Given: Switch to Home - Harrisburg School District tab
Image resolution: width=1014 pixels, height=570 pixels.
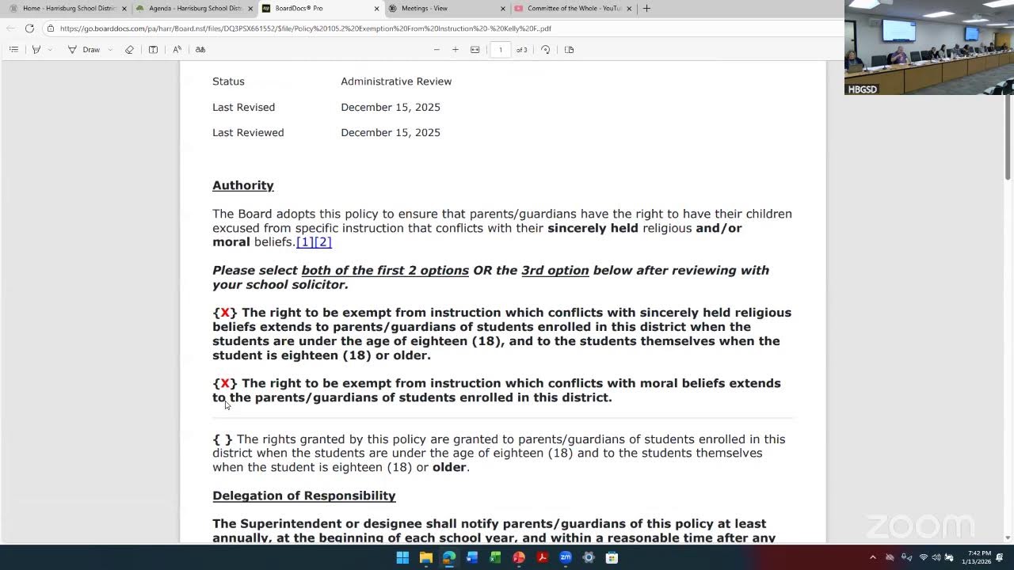Looking at the screenshot, I should click(68, 8).
